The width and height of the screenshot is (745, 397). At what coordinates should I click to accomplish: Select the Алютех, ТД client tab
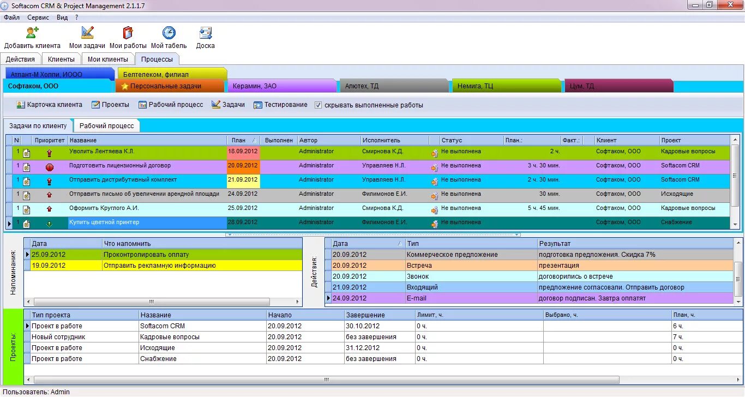pos(394,86)
